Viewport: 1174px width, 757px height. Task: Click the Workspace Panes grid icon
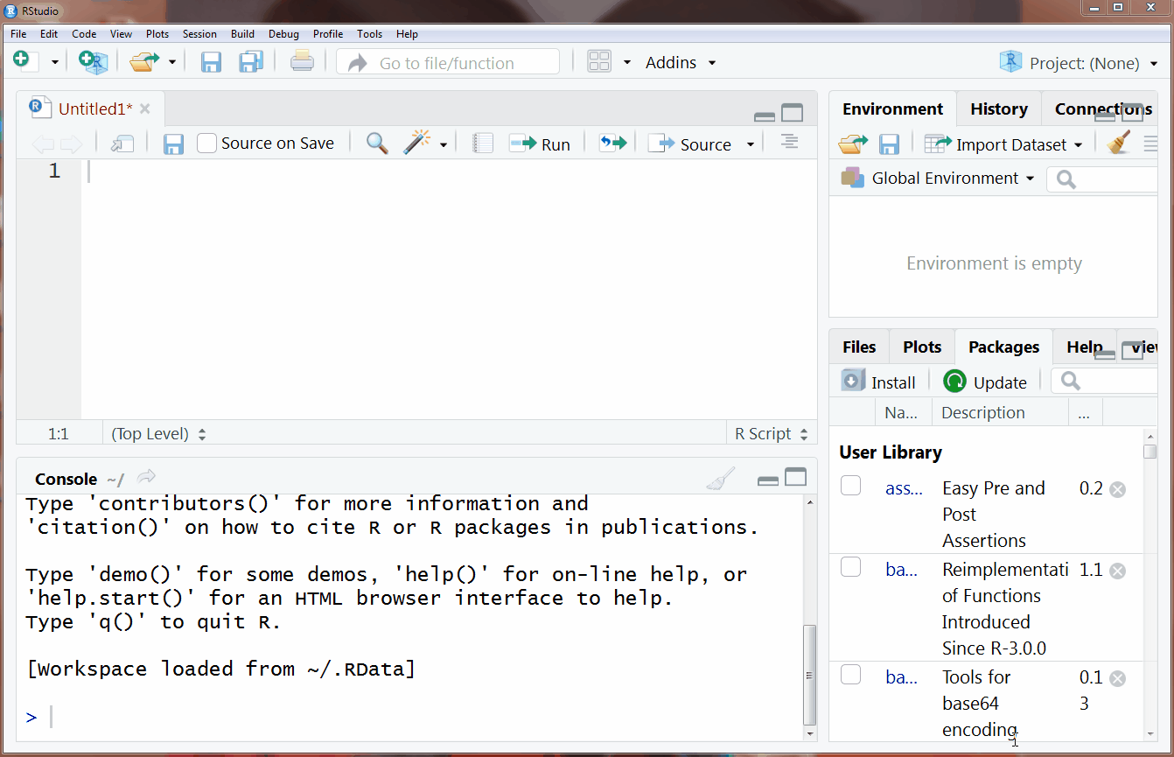coord(599,62)
